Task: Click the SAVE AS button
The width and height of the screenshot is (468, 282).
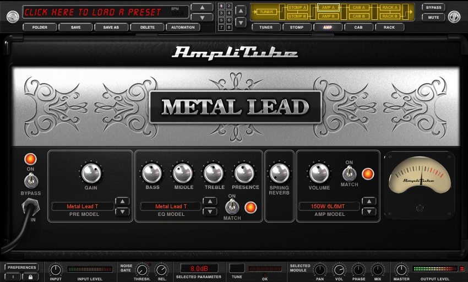Action: tap(111, 27)
